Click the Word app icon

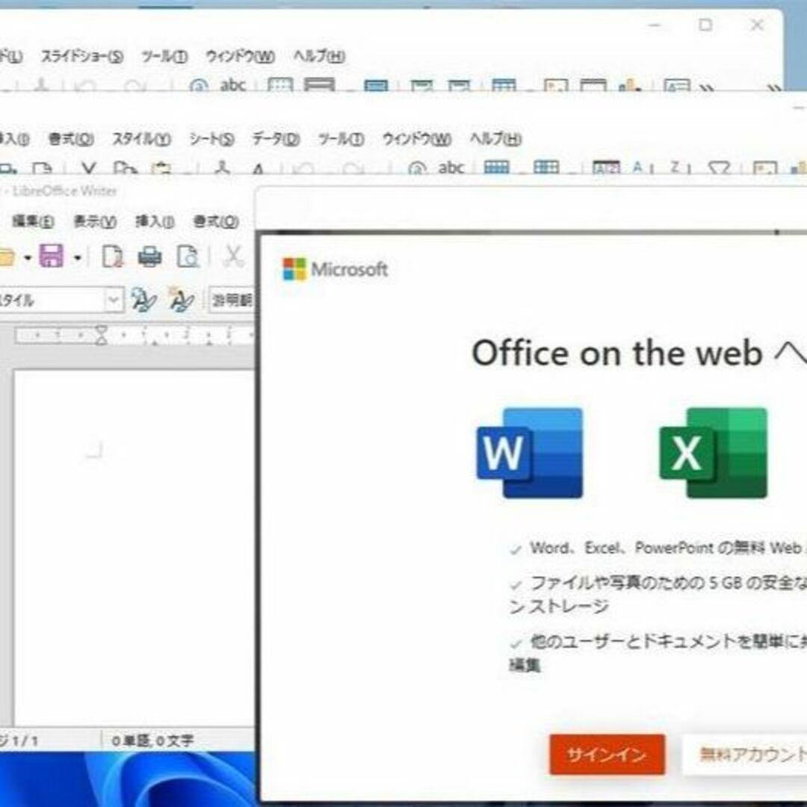point(530,453)
